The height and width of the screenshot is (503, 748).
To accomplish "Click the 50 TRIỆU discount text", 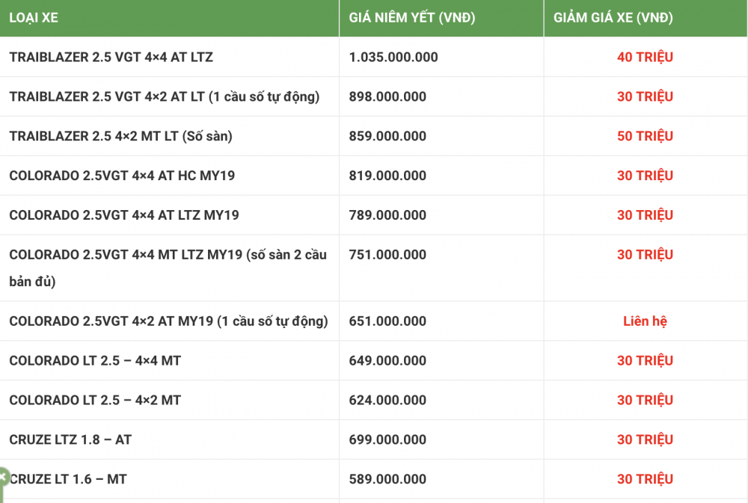I will coord(645,136).
